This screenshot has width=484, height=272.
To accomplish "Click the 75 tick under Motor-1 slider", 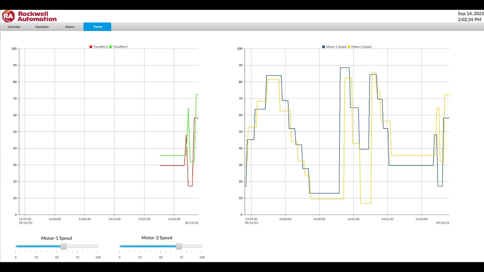I will tap(78, 257).
